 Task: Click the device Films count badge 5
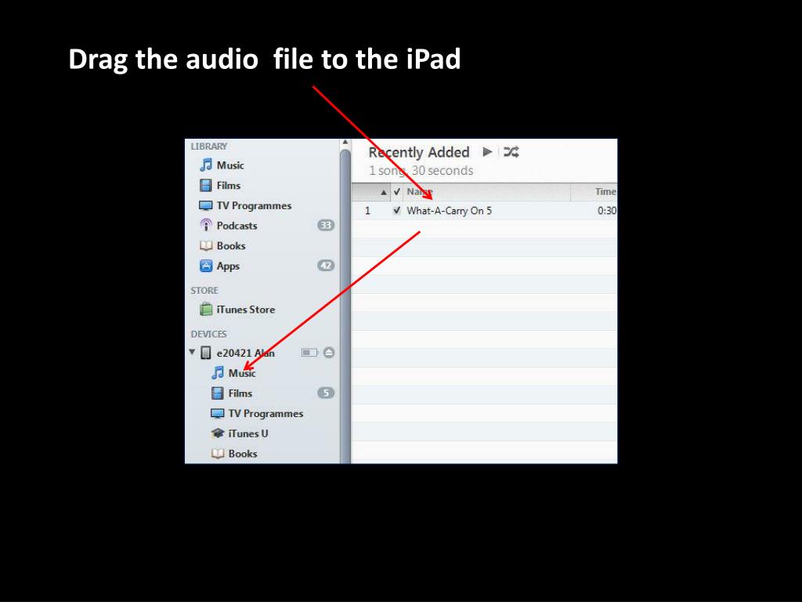326,393
